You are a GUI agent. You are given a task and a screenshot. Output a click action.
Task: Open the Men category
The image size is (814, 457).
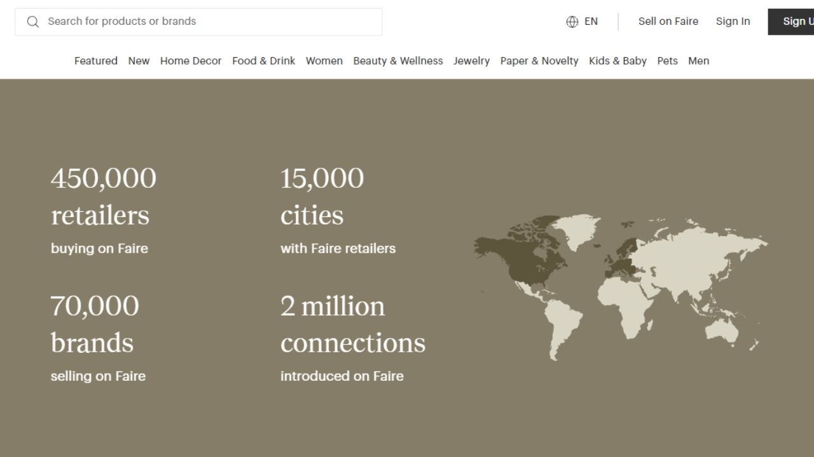698,61
